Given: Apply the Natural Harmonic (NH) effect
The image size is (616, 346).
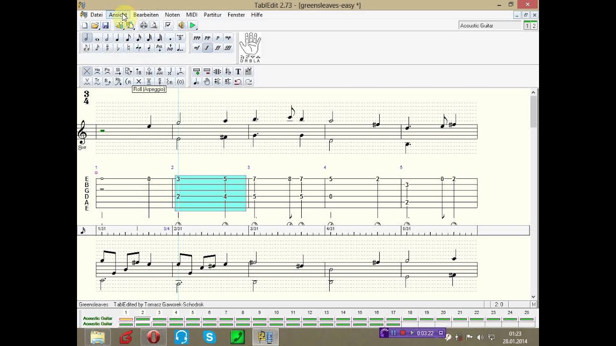Looking at the screenshot, I should coord(149,71).
